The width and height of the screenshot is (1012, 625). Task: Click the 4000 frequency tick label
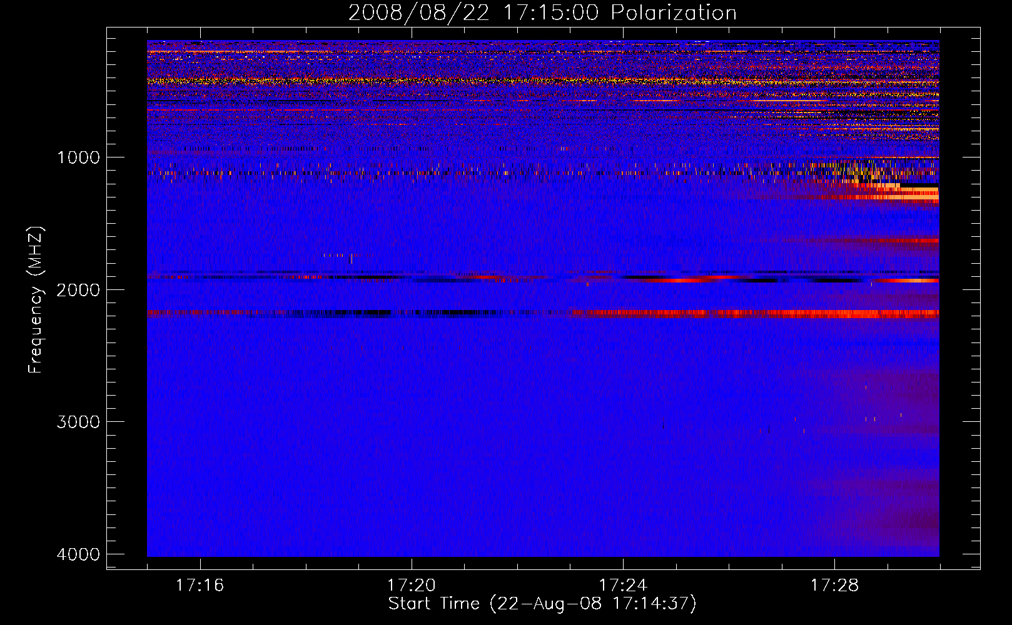coord(78,554)
